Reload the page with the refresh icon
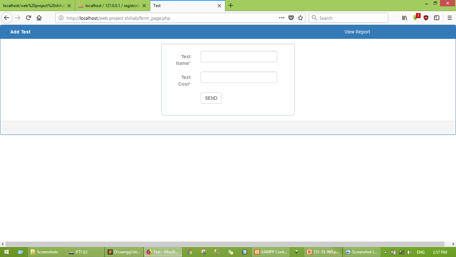The height and width of the screenshot is (257, 456). pyautogui.click(x=28, y=18)
